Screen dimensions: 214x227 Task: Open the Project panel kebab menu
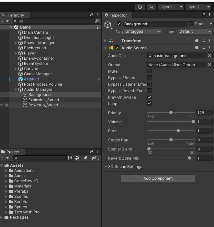point(97,151)
